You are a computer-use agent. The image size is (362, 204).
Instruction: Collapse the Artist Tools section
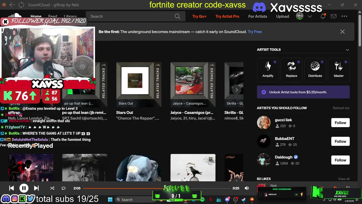(347, 50)
